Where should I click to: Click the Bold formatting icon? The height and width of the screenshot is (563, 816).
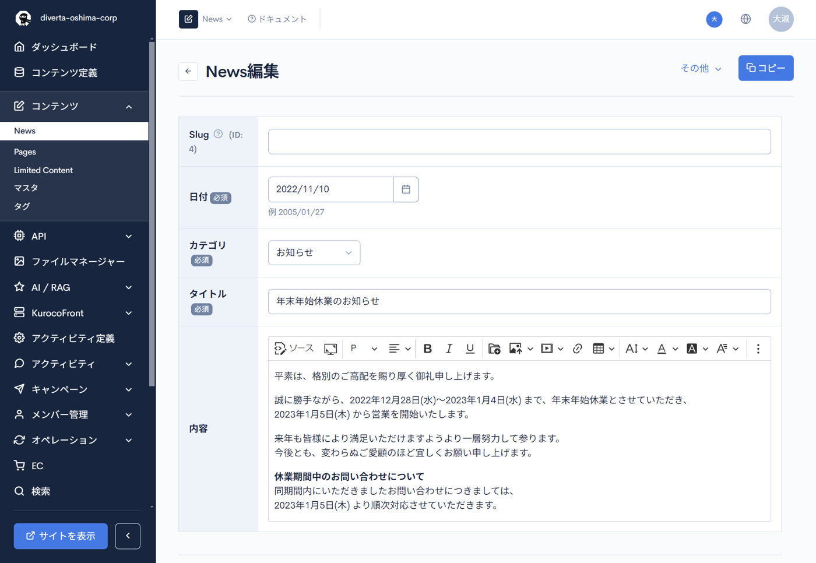[427, 349]
